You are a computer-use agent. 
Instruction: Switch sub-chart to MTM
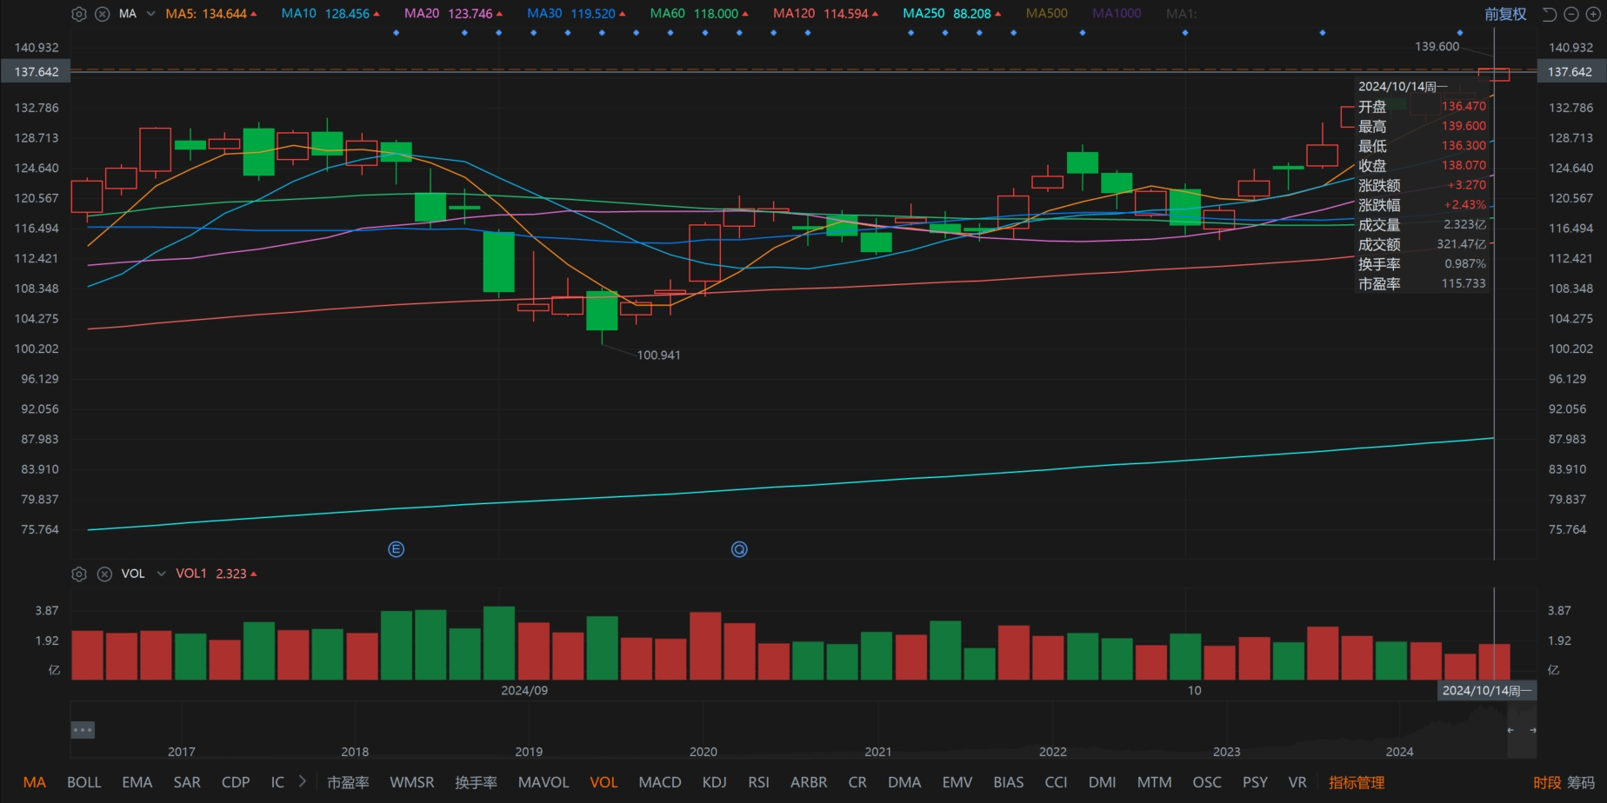point(1155,782)
